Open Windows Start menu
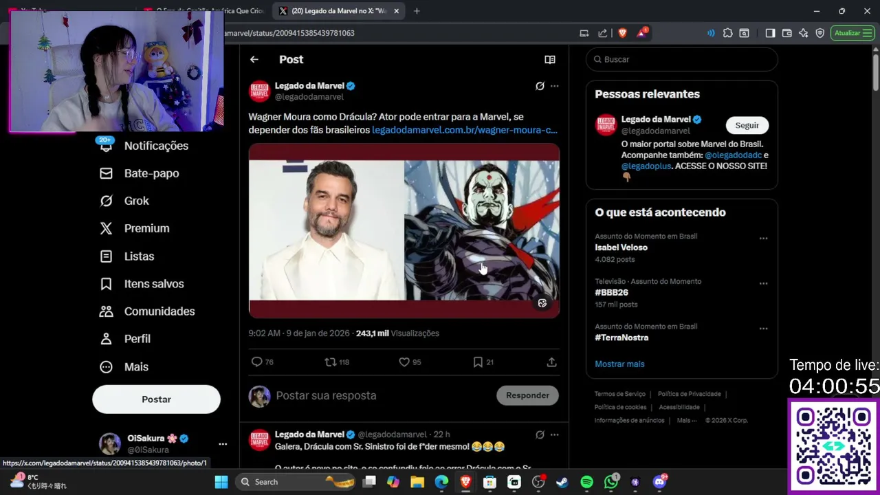The width and height of the screenshot is (880, 495). 221,482
